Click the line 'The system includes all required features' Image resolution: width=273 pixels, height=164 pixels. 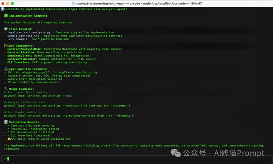point(39,22)
